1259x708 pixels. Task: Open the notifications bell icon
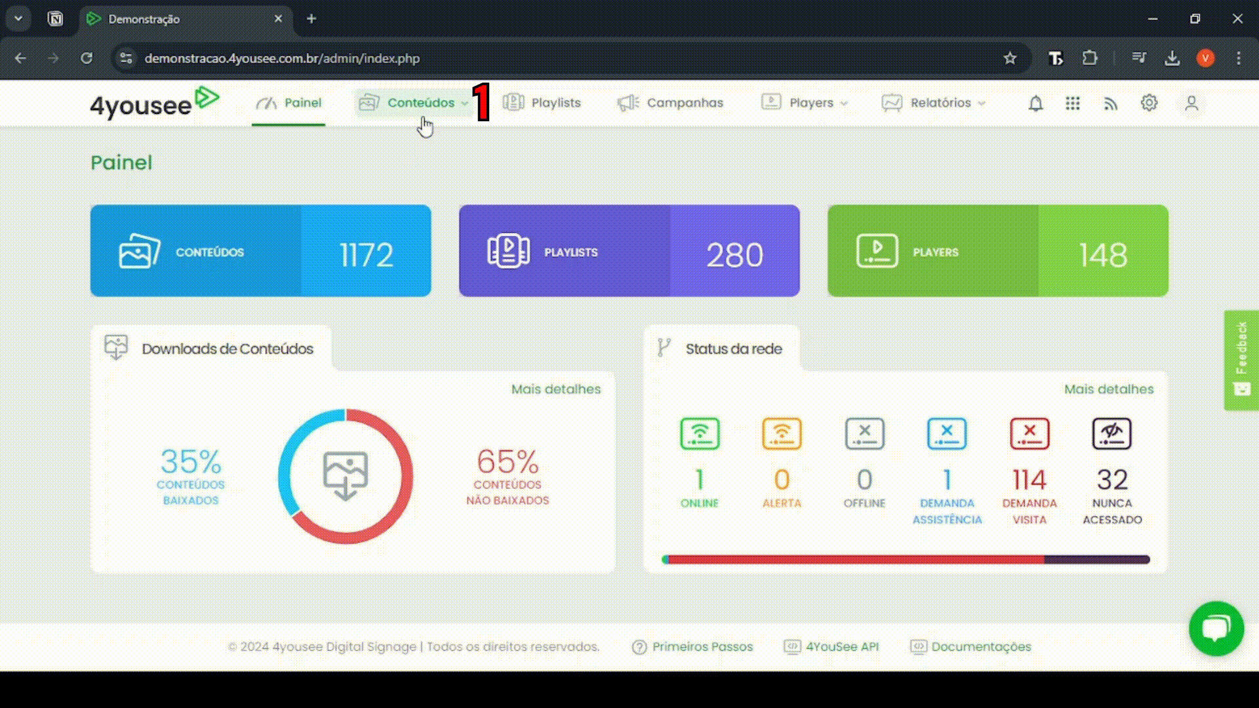click(1035, 104)
